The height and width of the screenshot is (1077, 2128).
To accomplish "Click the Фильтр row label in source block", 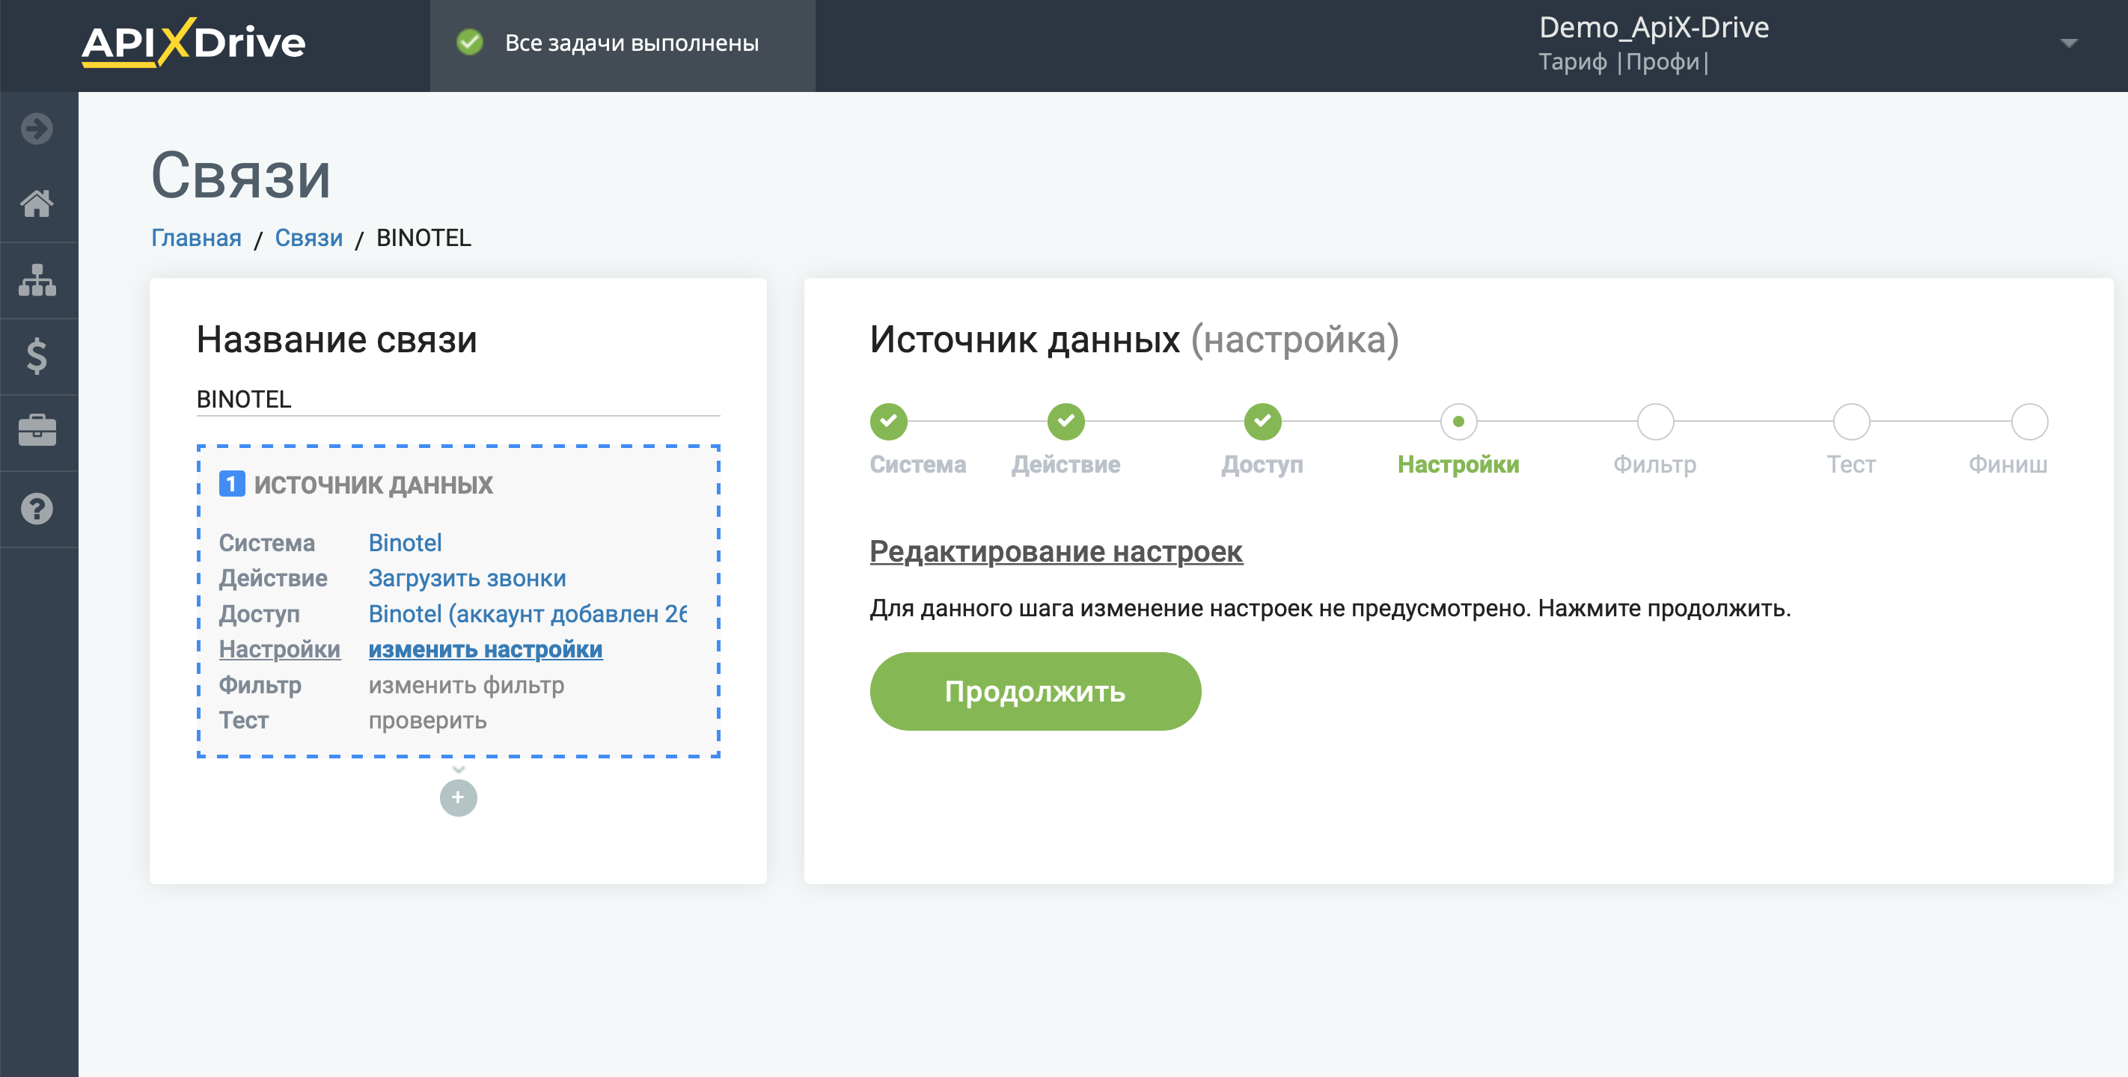I will pyautogui.click(x=260, y=684).
